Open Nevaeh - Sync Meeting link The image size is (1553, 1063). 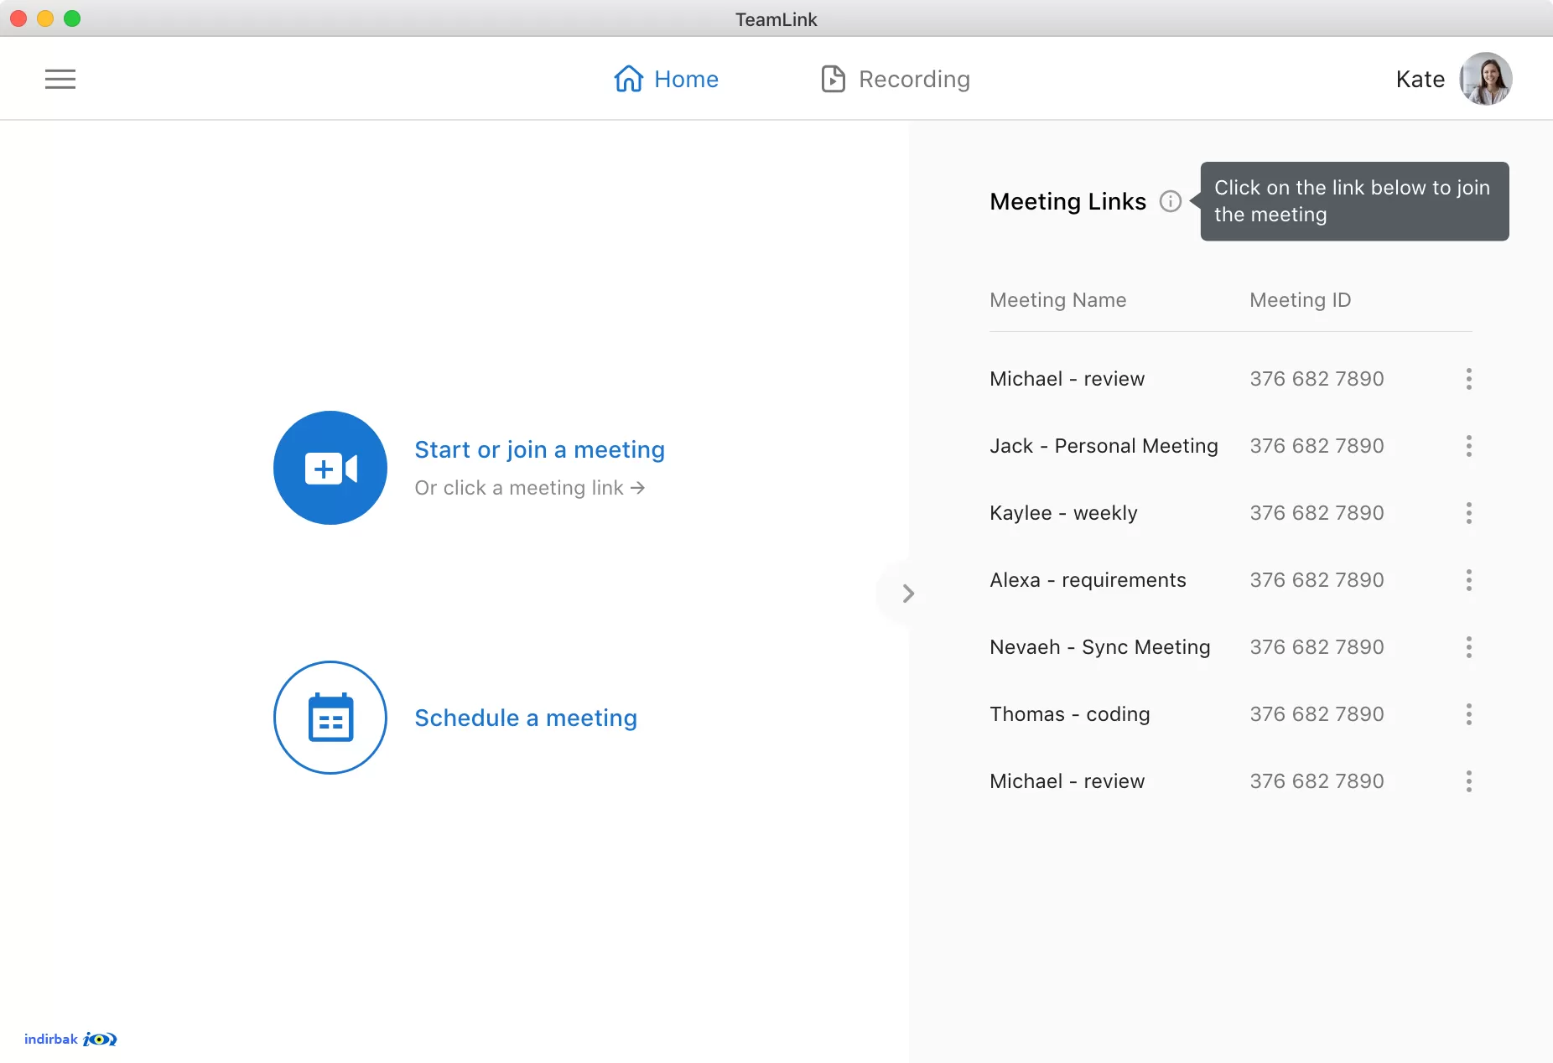(x=1099, y=647)
